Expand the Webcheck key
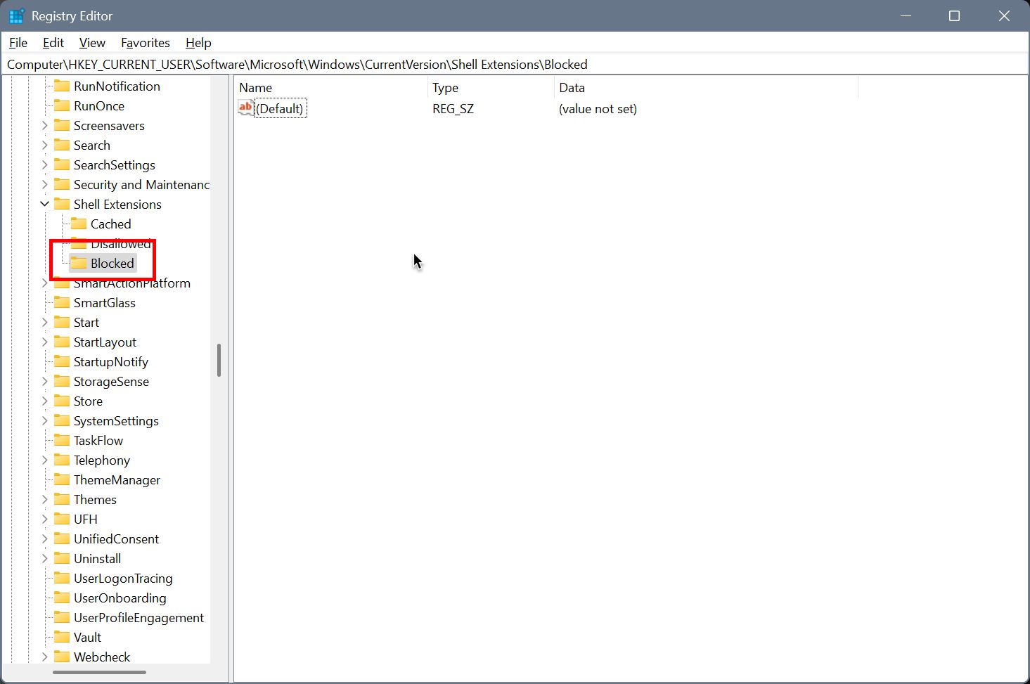Screen dimensions: 1030x684 45,657
